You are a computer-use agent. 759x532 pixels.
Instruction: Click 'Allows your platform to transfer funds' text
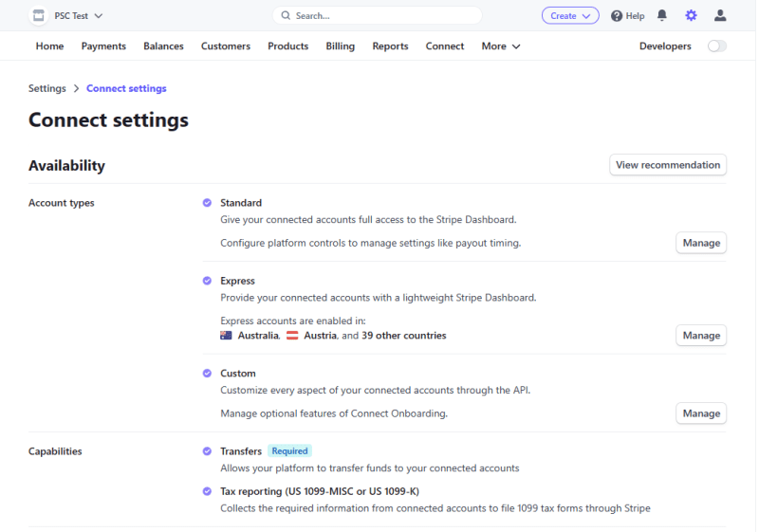370,468
